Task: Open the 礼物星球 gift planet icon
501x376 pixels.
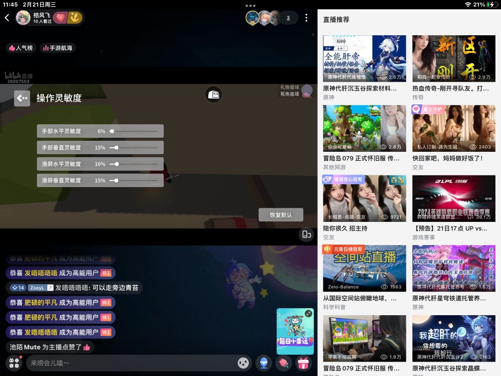Action: (x=307, y=91)
